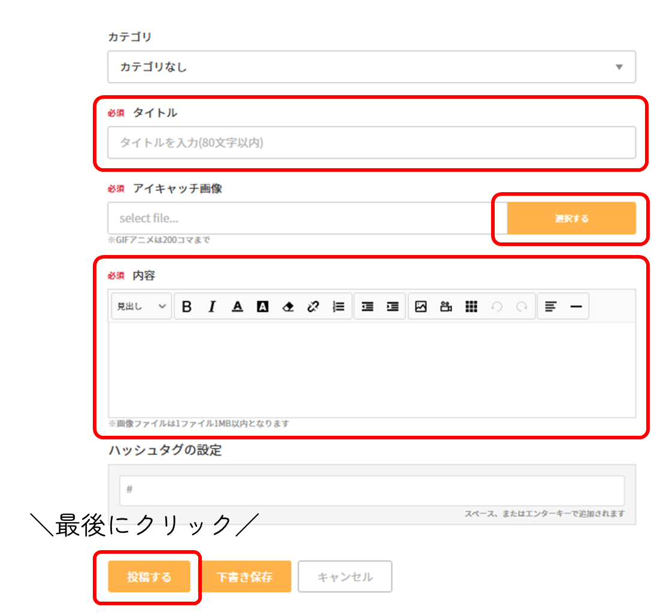Toggle italic formatting in the editor
The image size is (657, 613).
pyautogui.click(x=212, y=306)
